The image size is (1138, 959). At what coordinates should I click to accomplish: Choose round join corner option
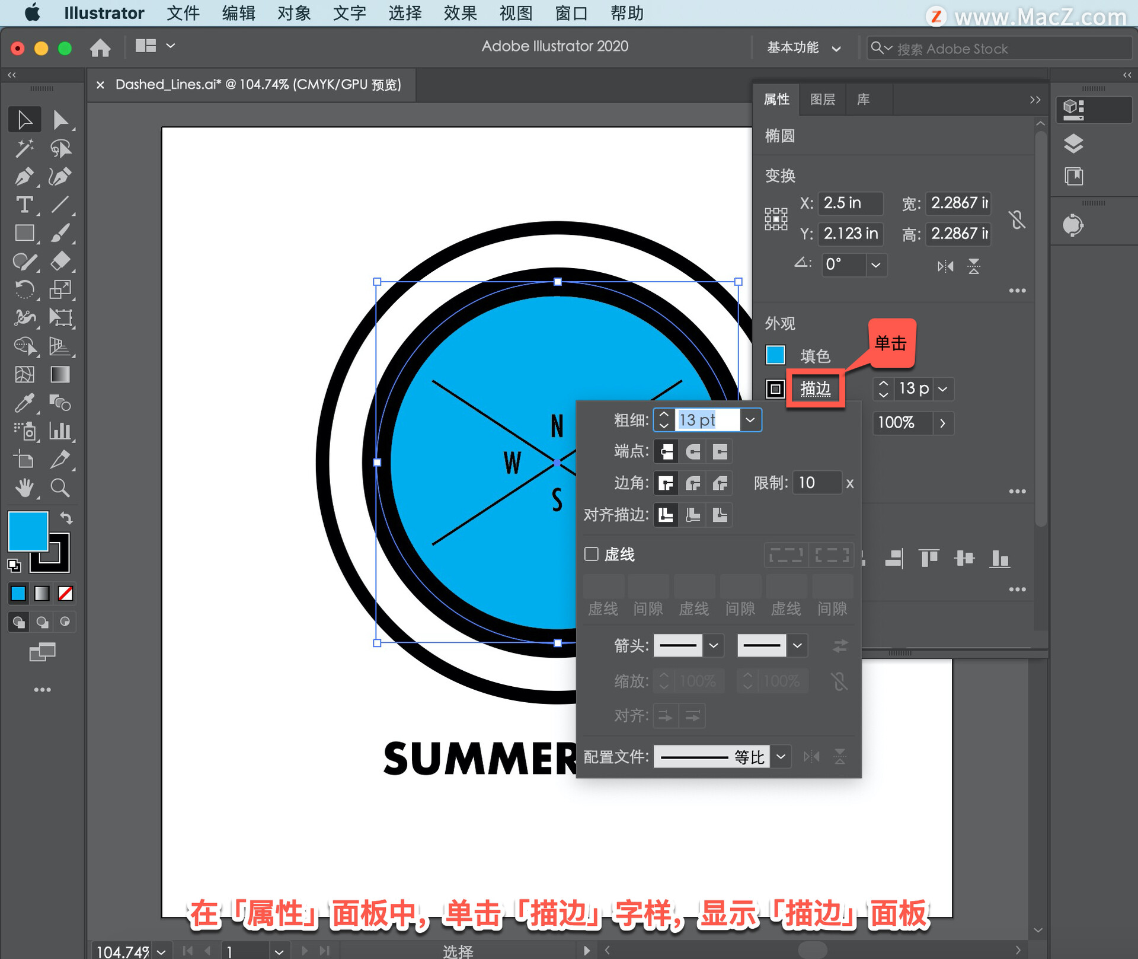coord(693,483)
